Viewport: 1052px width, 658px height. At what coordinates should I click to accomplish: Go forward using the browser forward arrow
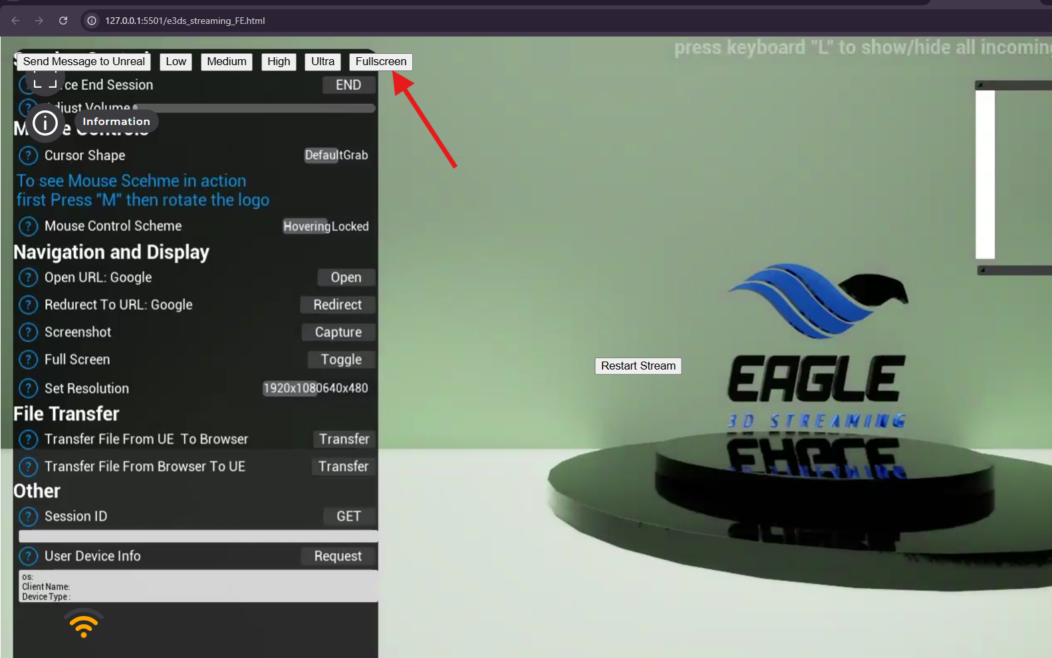point(39,21)
